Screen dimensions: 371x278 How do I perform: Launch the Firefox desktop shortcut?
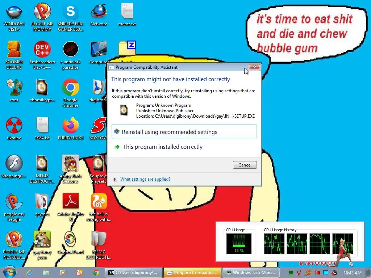tap(71, 129)
